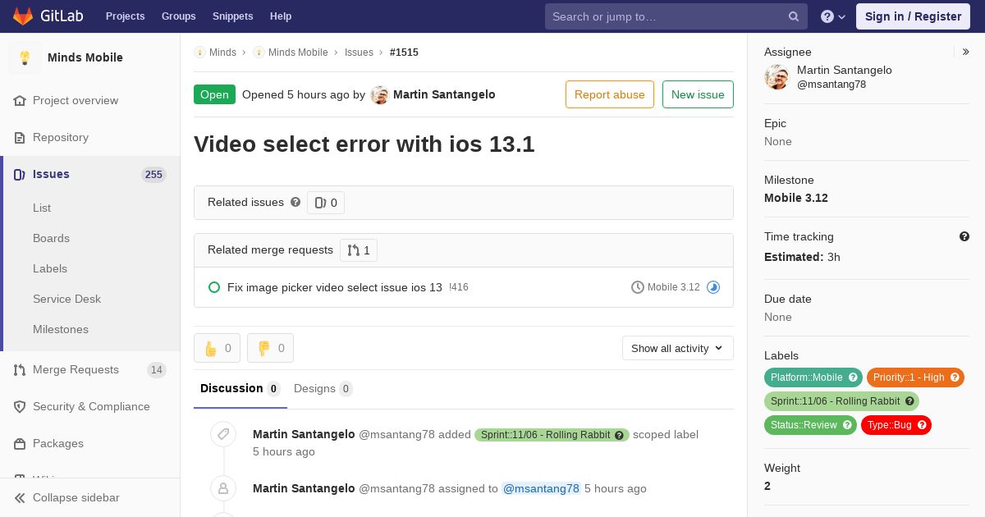The image size is (985, 517).
Task: Click the pipeline status icon for !416
Action: click(x=713, y=287)
